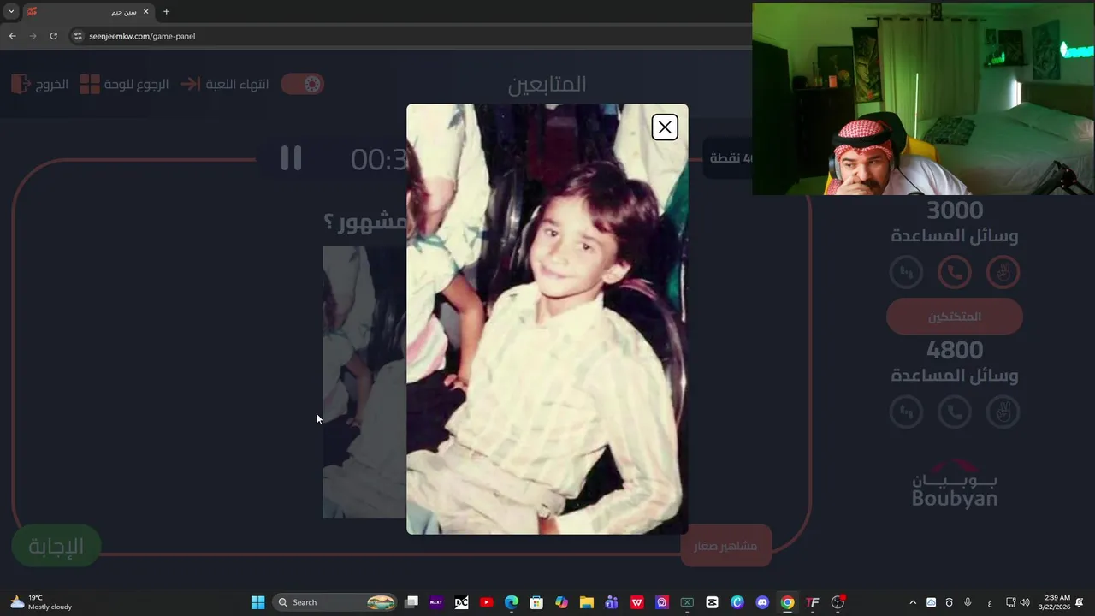
Task: Open File Explorer from taskbar
Action: click(x=587, y=602)
